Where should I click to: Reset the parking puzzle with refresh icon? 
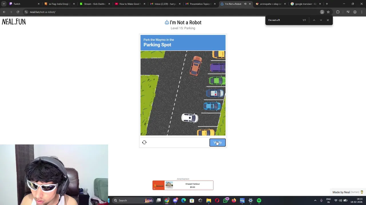click(x=144, y=142)
